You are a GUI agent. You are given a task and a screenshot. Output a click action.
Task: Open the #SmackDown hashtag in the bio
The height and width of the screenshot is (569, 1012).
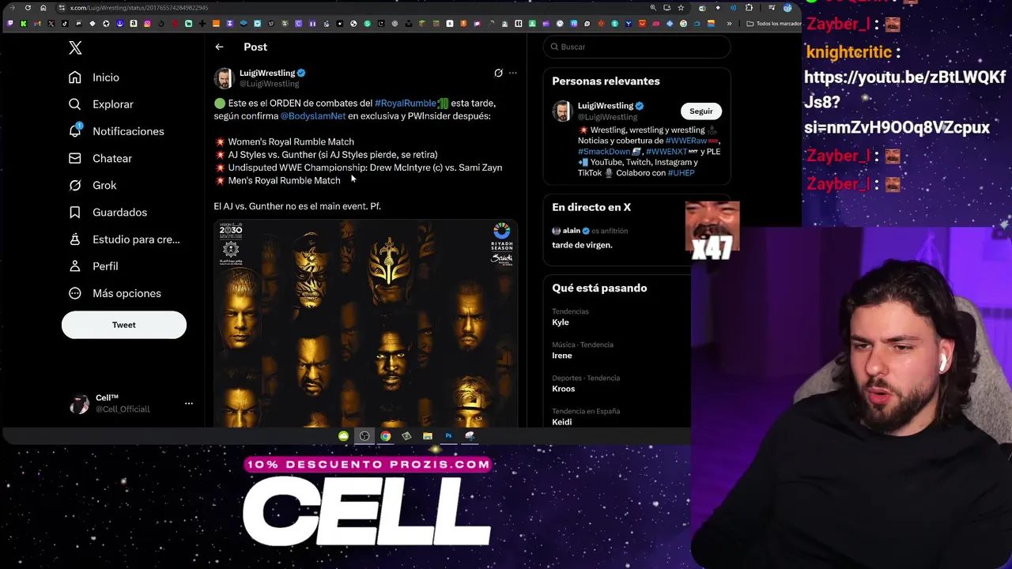(604, 152)
